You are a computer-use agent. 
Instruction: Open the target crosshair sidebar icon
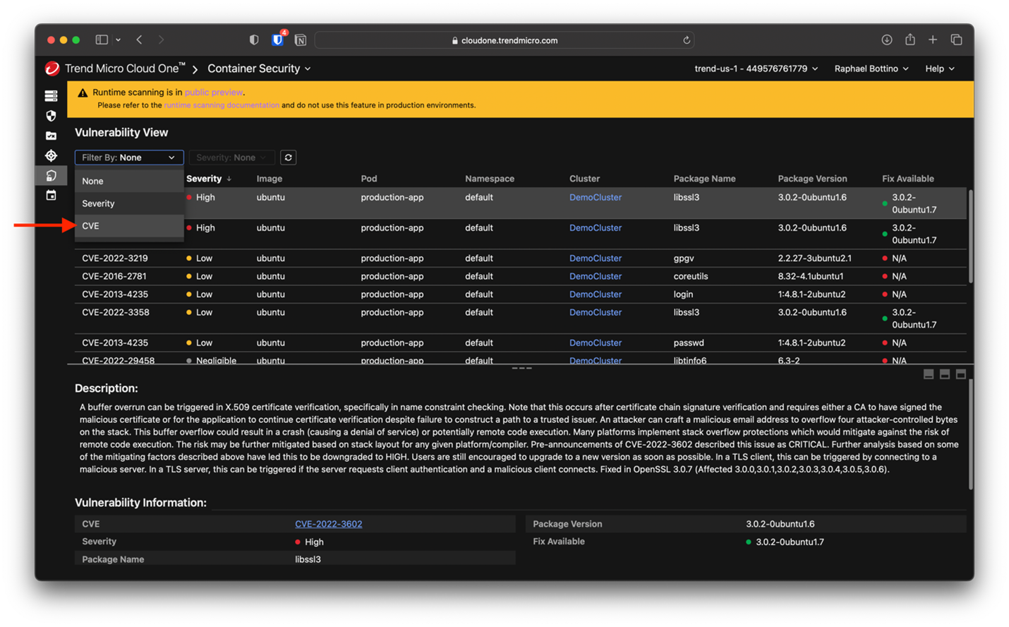(x=51, y=155)
